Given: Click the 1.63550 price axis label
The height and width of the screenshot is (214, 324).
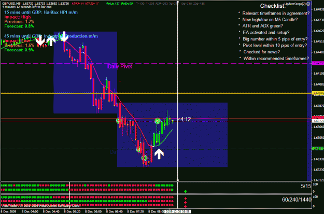Looking at the screenshot, I should [x=318, y=138].
